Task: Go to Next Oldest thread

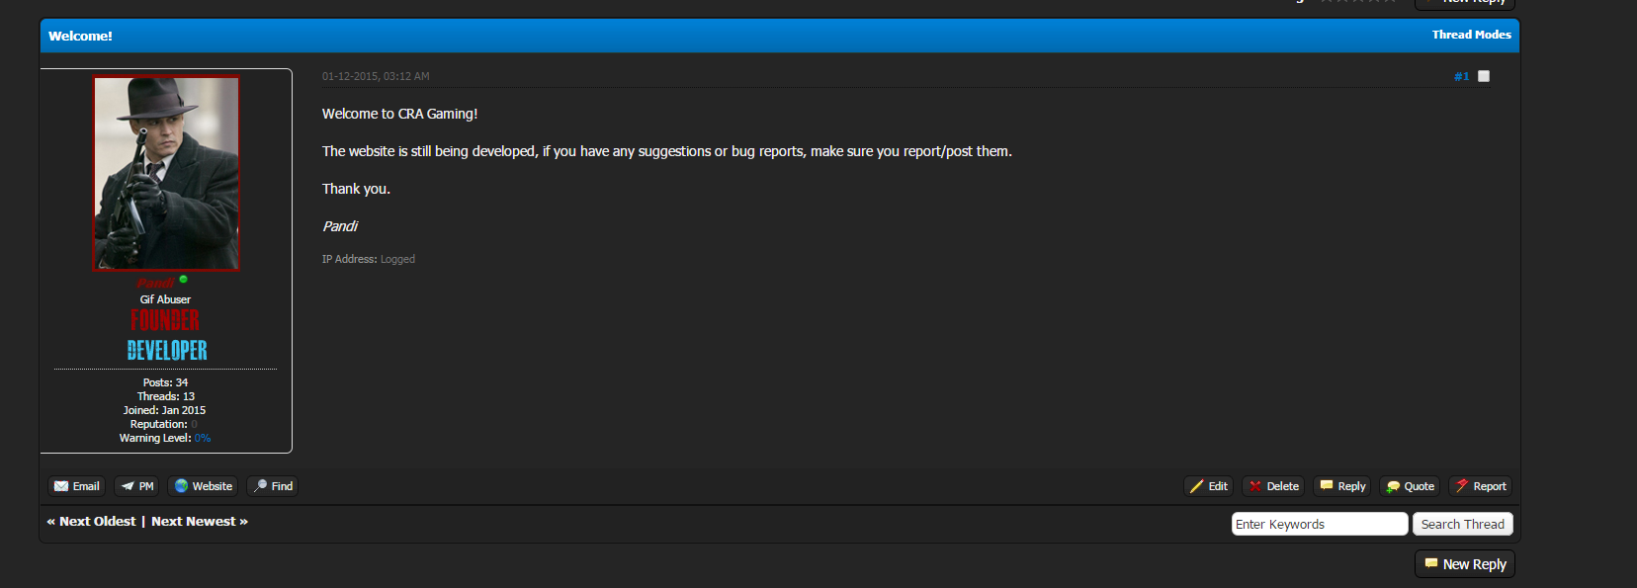Action: (x=91, y=522)
